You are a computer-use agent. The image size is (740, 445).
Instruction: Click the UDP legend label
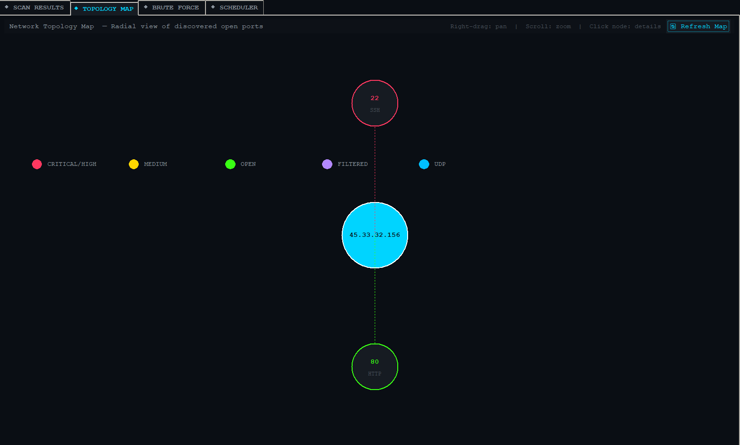point(440,164)
